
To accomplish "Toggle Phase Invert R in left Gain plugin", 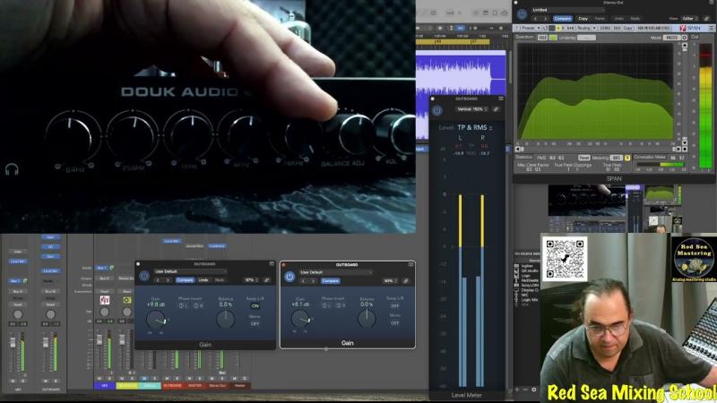I will point(198,305).
